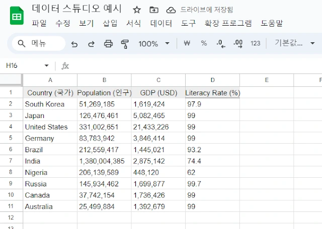Apply percent format
This screenshot has height=229, width=322.
[204, 43]
